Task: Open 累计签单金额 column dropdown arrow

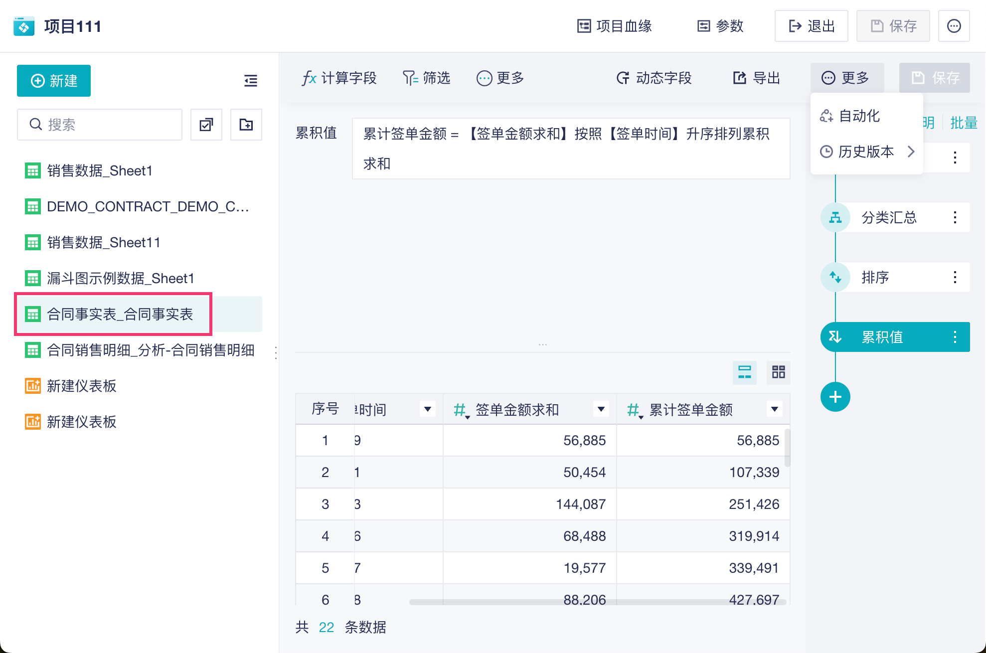Action: click(774, 409)
